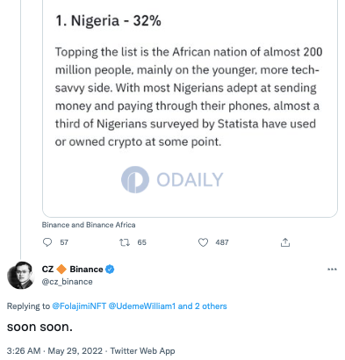Click the 487 likes count
The height and width of the screenshot is (360, 345).
[222, 242]
